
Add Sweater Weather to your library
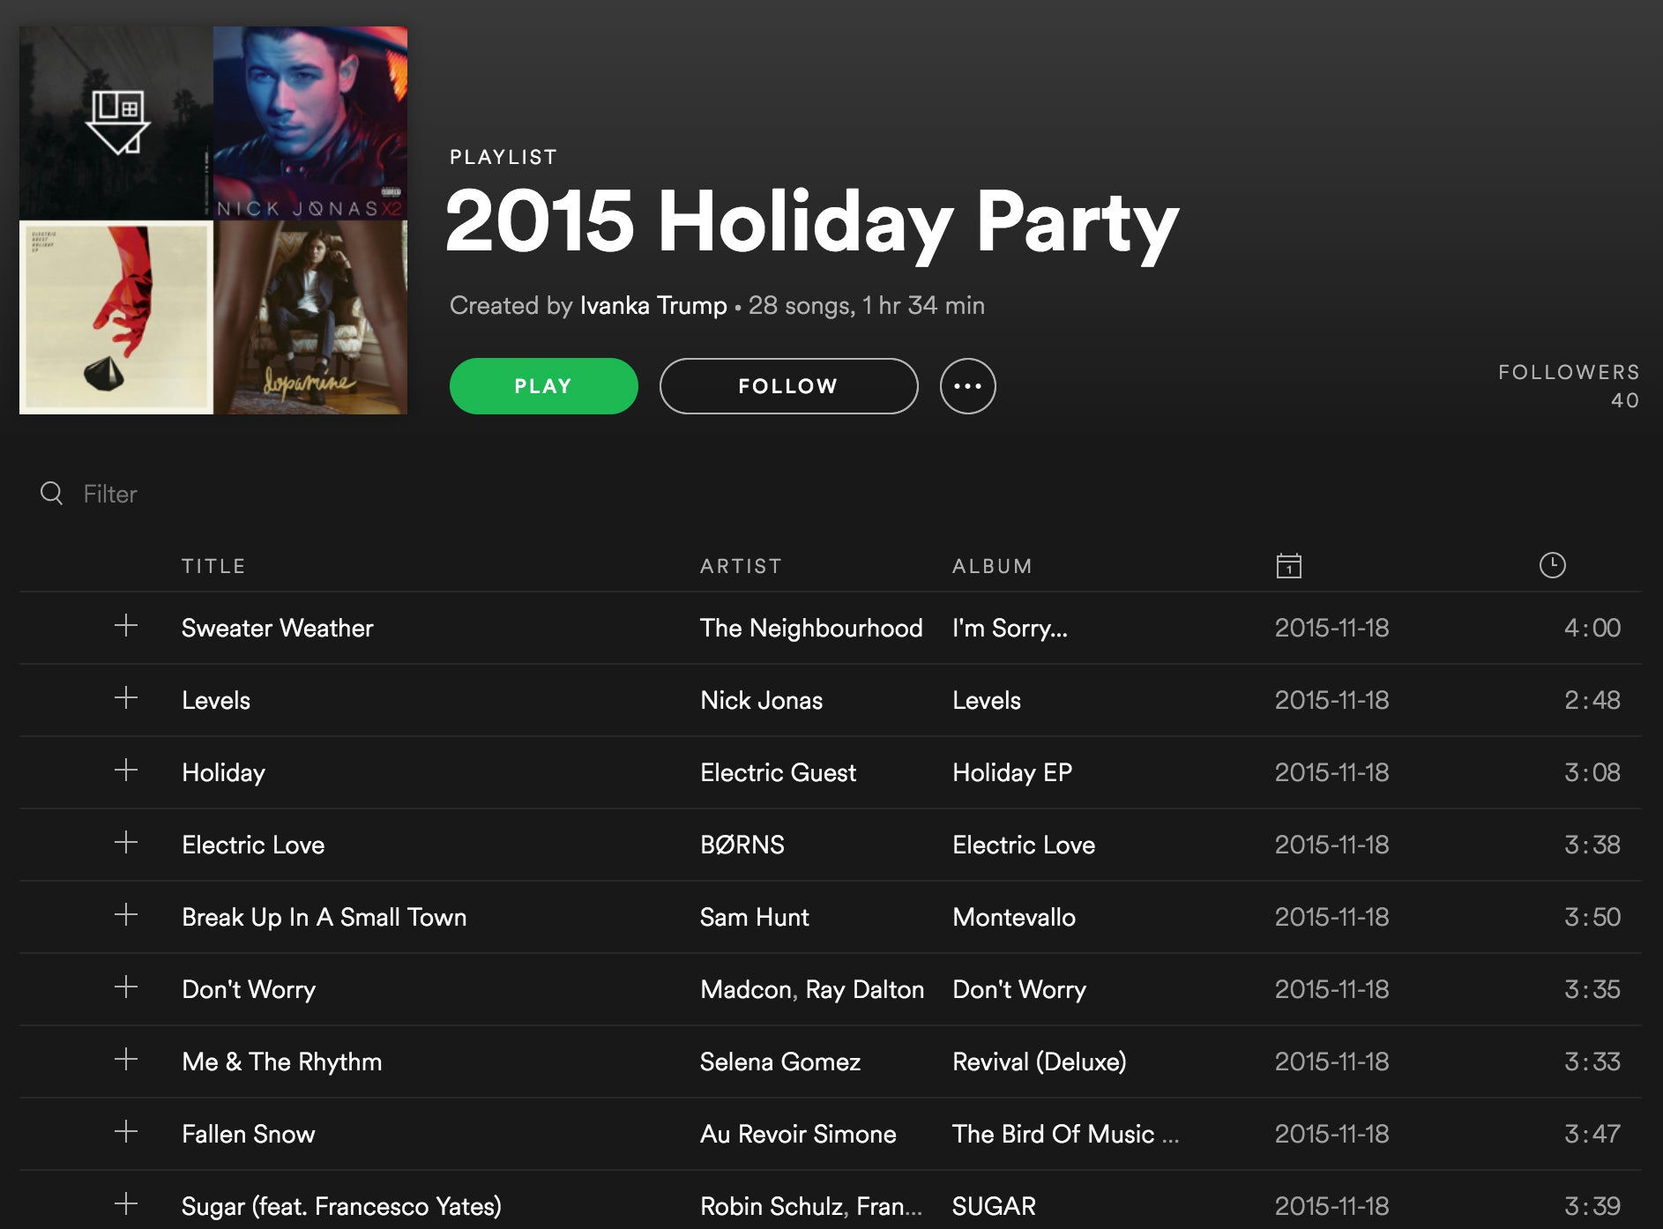tap(126, 626)
